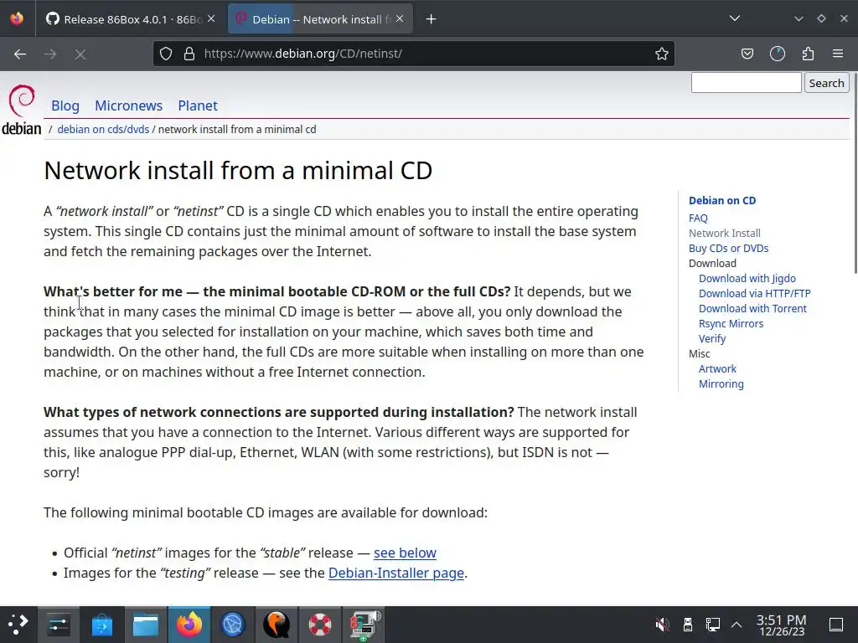Open the Firefox hamburger menu
The image size is (858, 643).
pos(838,54)
